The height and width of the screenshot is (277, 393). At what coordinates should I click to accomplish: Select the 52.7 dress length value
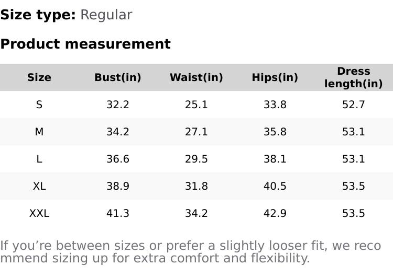[354, 105]
